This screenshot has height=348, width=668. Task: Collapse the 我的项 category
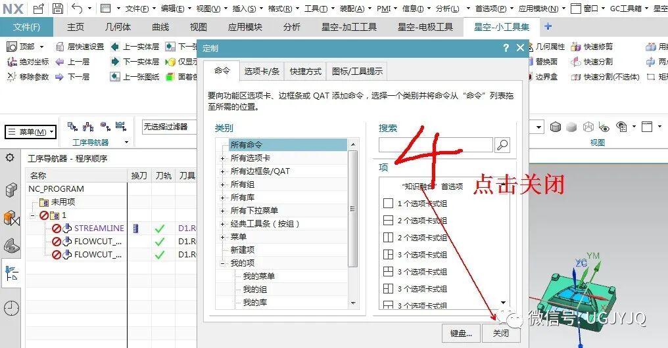tap(222, 264)
